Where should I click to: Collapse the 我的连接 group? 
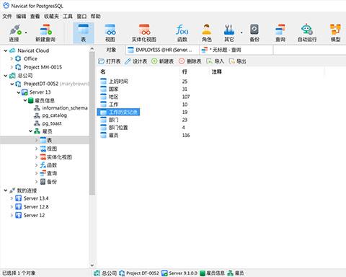pos(6,190)
